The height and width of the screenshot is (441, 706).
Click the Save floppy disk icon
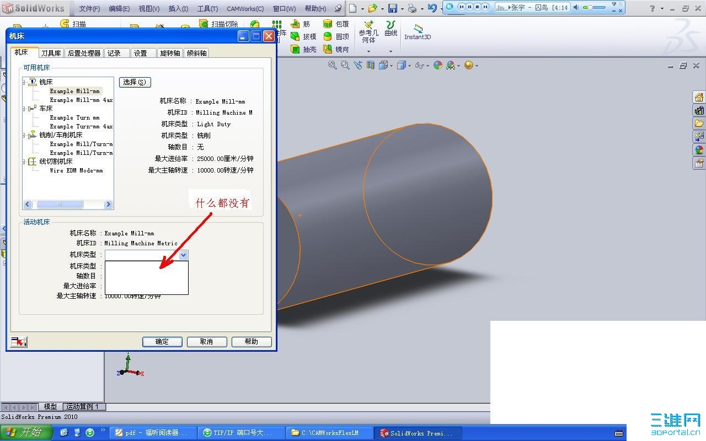[x=393, y=8]
